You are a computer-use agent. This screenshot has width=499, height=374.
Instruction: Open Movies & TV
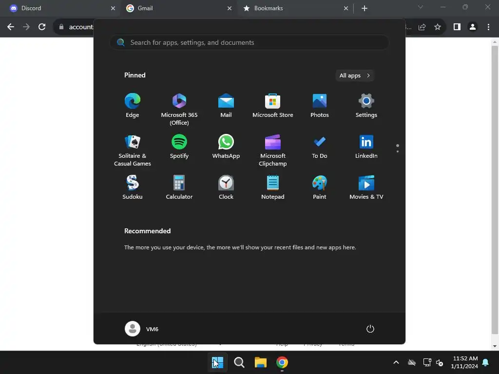pos(366,187)
